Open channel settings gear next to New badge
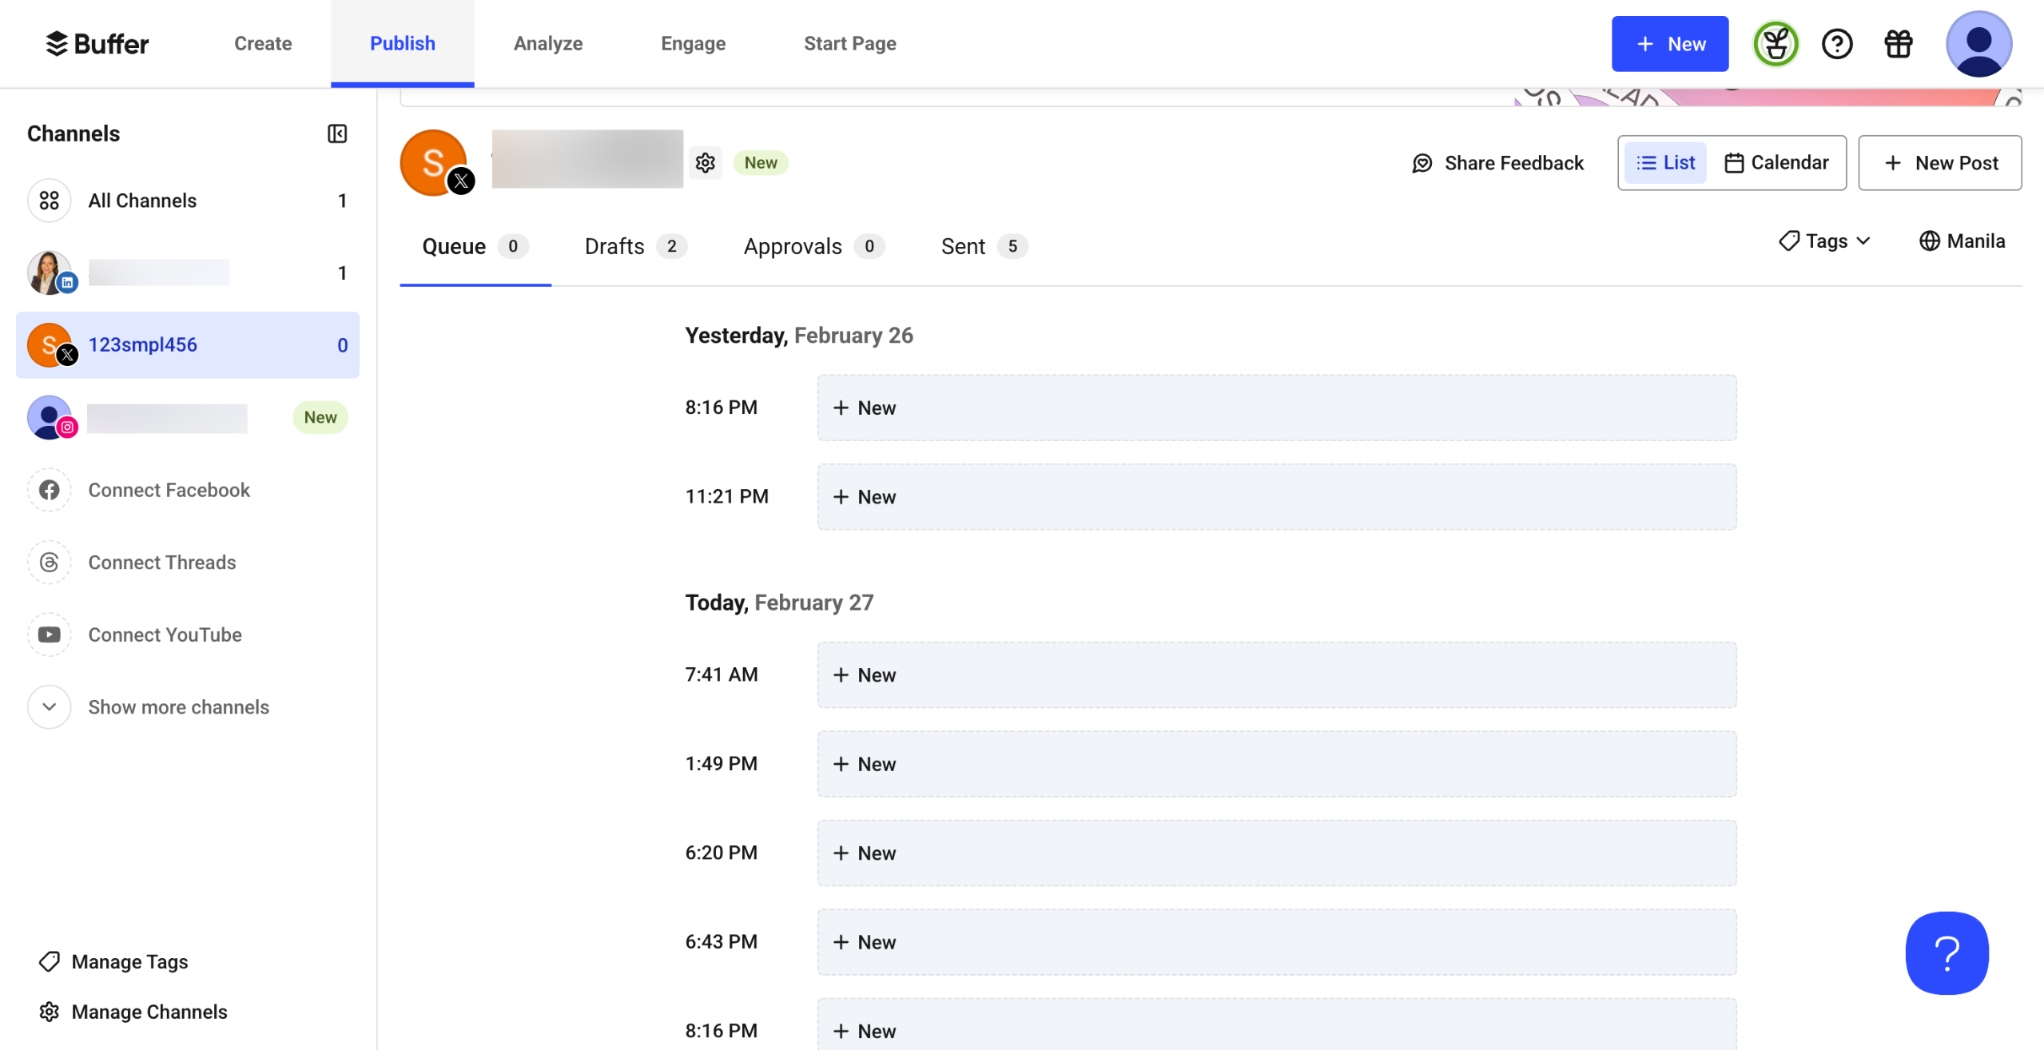The height and width of the screenshot is (1050, 2044). click(705, 163)
